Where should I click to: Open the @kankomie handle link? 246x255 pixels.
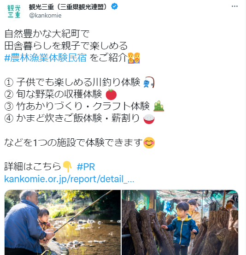45,16
